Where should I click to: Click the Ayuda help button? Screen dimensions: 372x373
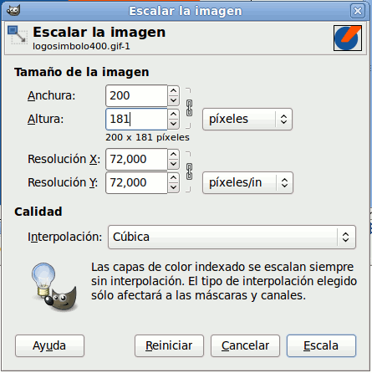coord(49,346)
